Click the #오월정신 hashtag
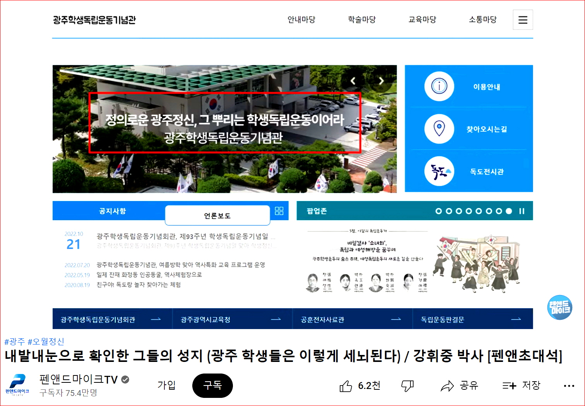The width and height of the screenshot is (585, 406). click(46, 342)
